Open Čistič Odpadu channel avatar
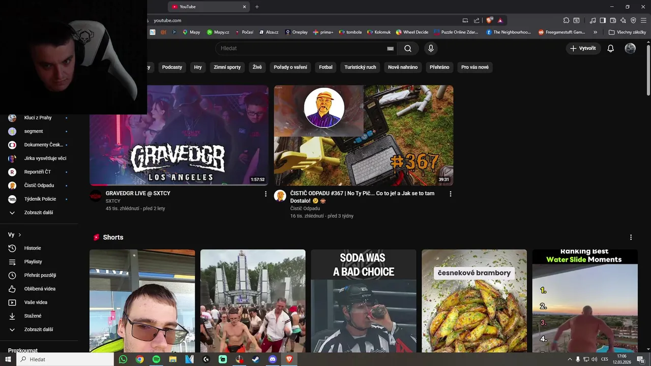The width and height of the screenshot is (651, 366). coord(280,196)
